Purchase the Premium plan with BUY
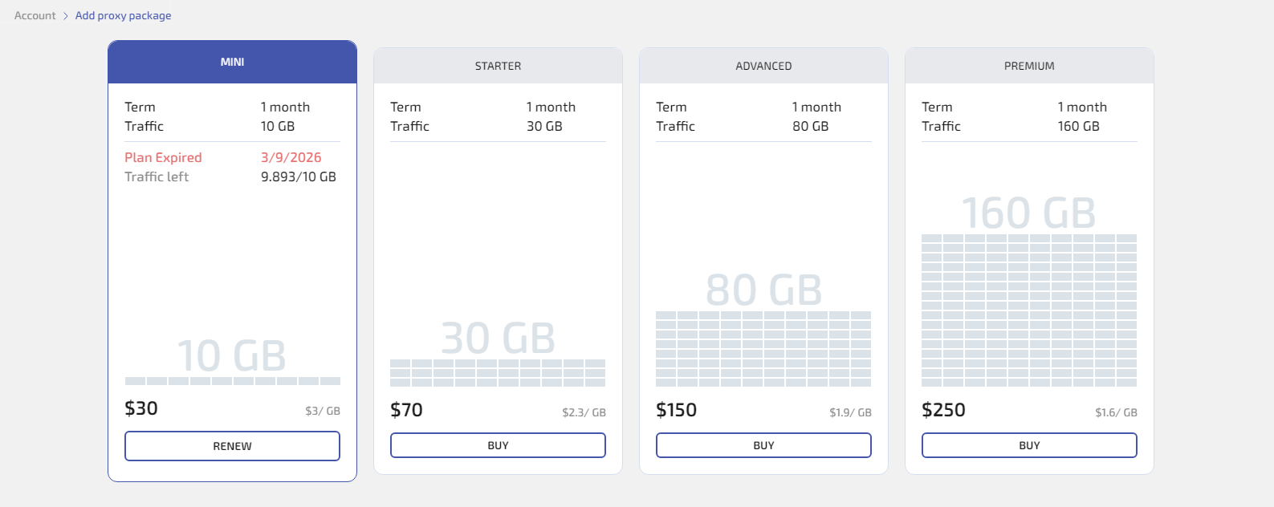Screen dimensions: 1274x507 (1029, 445)
